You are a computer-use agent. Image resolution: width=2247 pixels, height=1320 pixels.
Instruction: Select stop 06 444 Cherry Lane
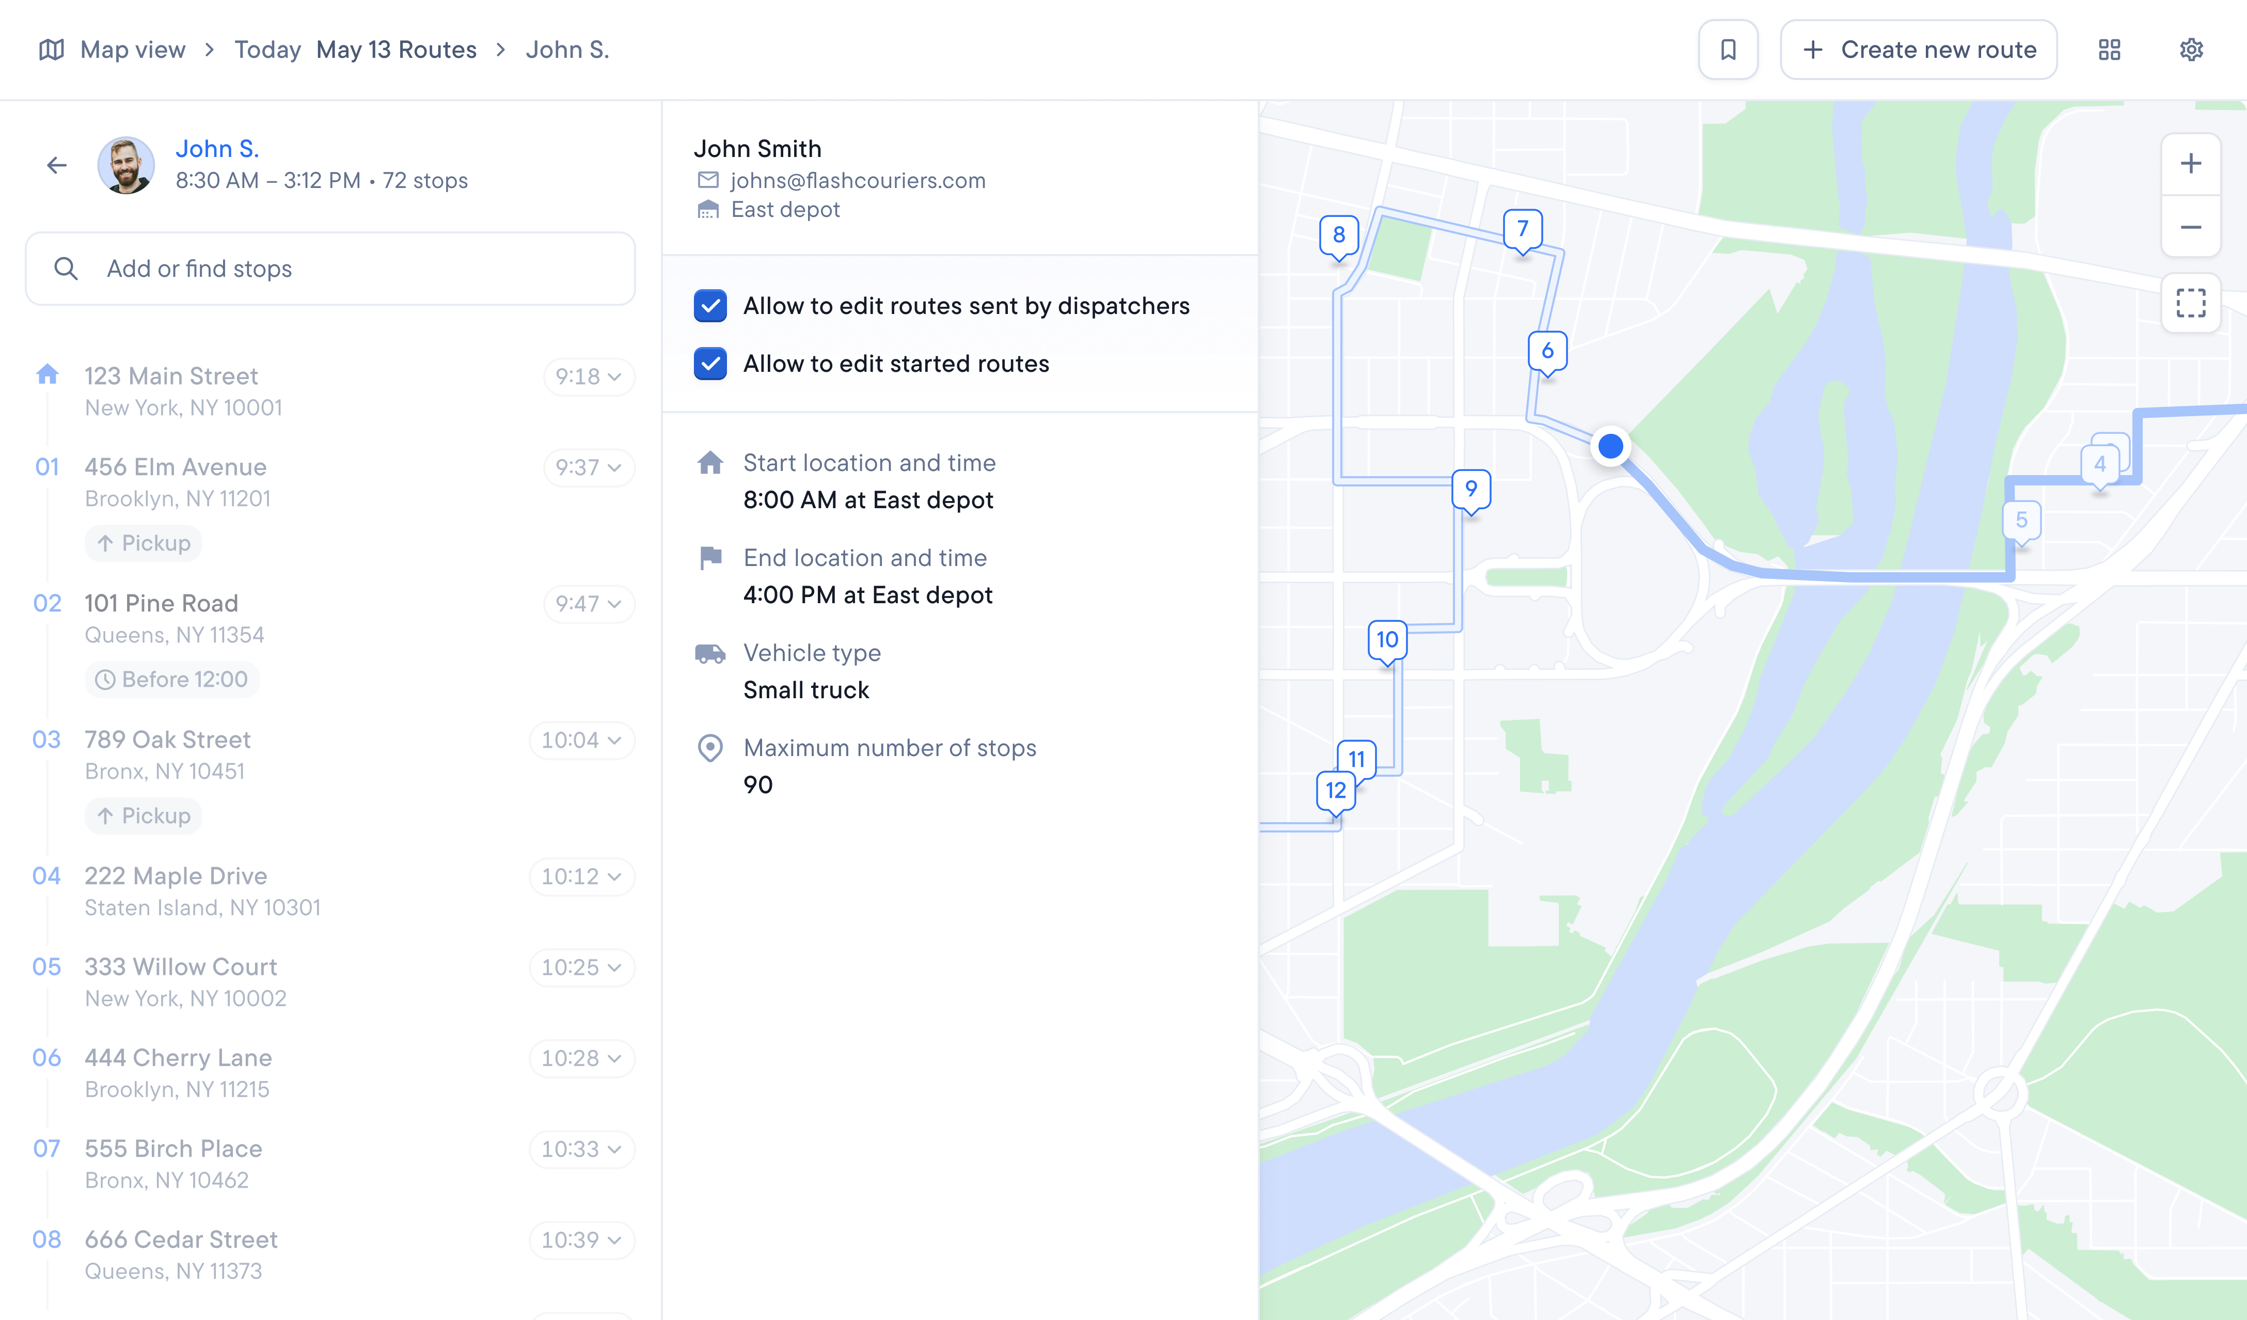coord(334,1073)
